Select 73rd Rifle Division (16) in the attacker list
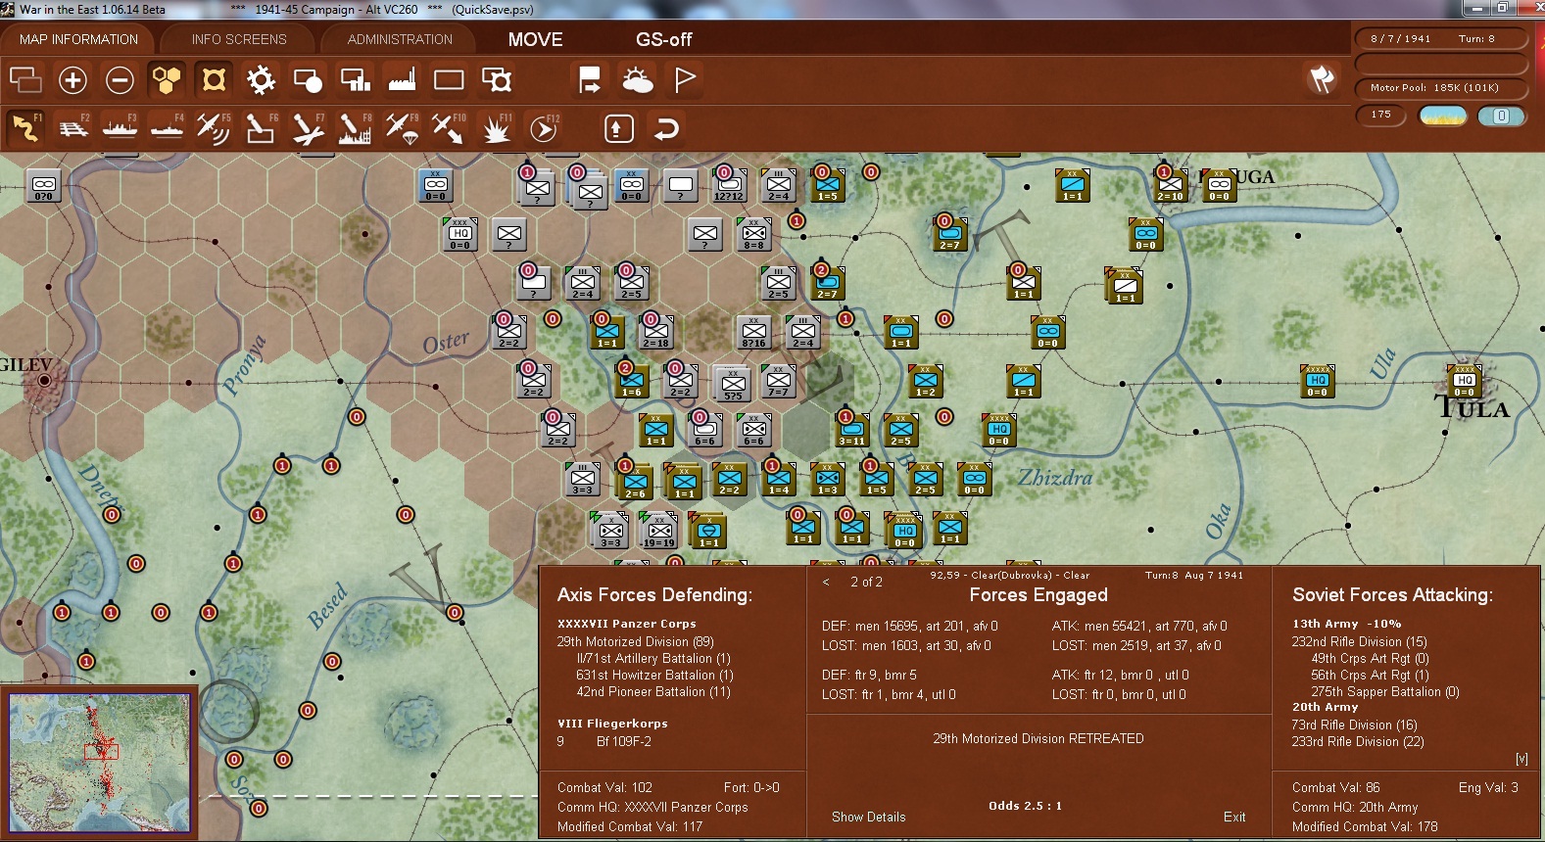The image size is (1545, 842). (x=1354, y=725)
